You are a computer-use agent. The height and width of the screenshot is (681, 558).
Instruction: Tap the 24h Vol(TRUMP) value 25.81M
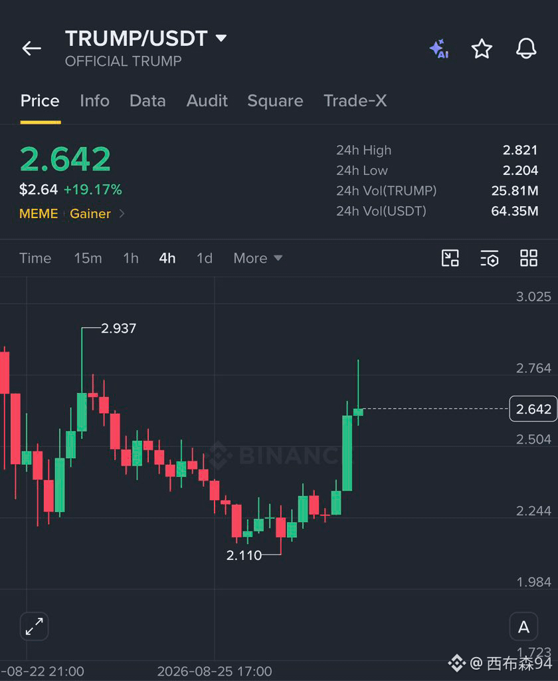click(515, 191)
